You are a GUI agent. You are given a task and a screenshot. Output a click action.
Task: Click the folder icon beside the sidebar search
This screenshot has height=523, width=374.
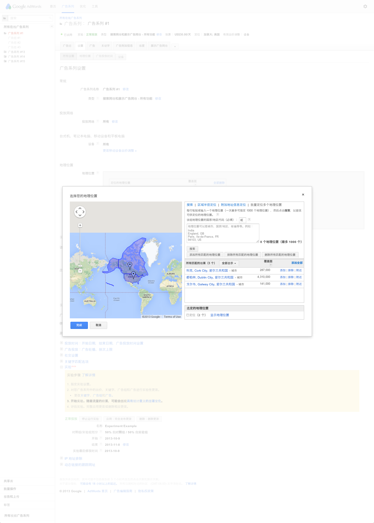click(5, 18)
